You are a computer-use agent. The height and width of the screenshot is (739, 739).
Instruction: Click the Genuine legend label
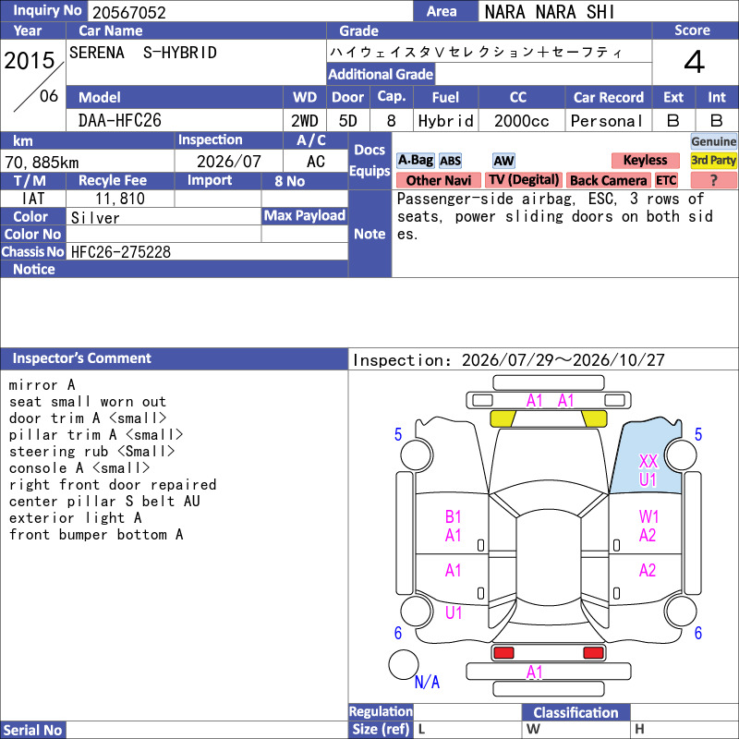[713, 141]
